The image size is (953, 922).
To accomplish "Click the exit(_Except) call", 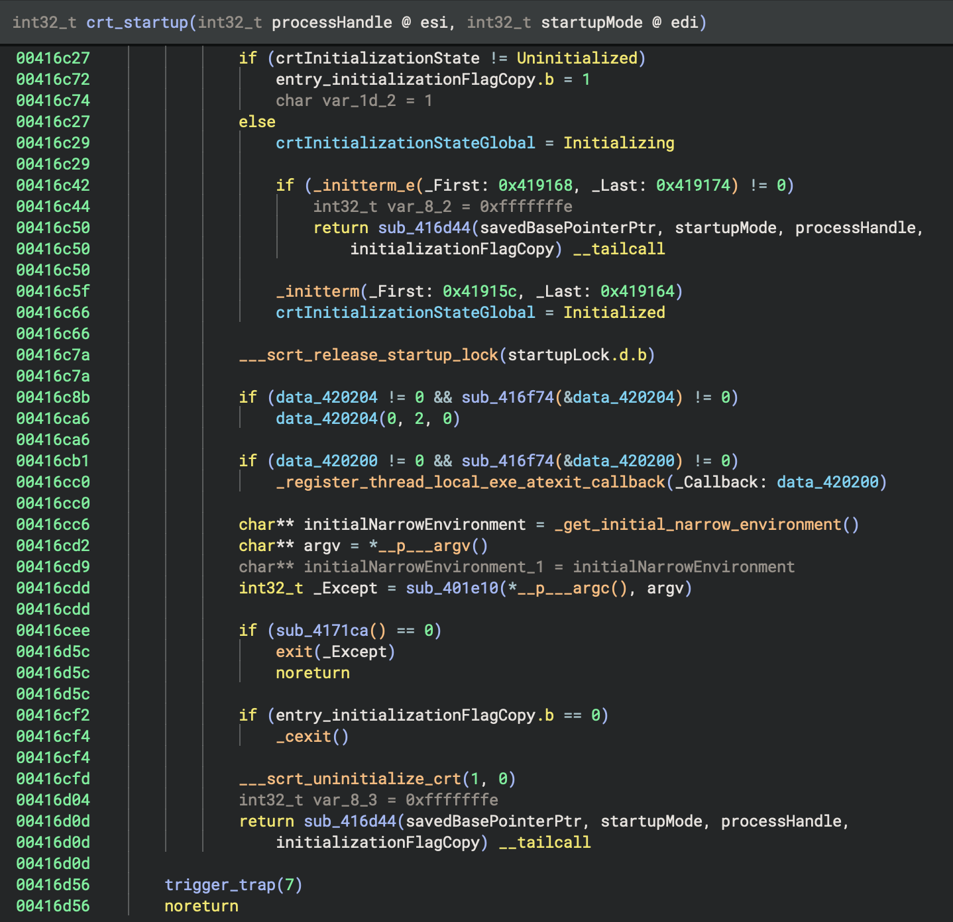I will [294, 652].
